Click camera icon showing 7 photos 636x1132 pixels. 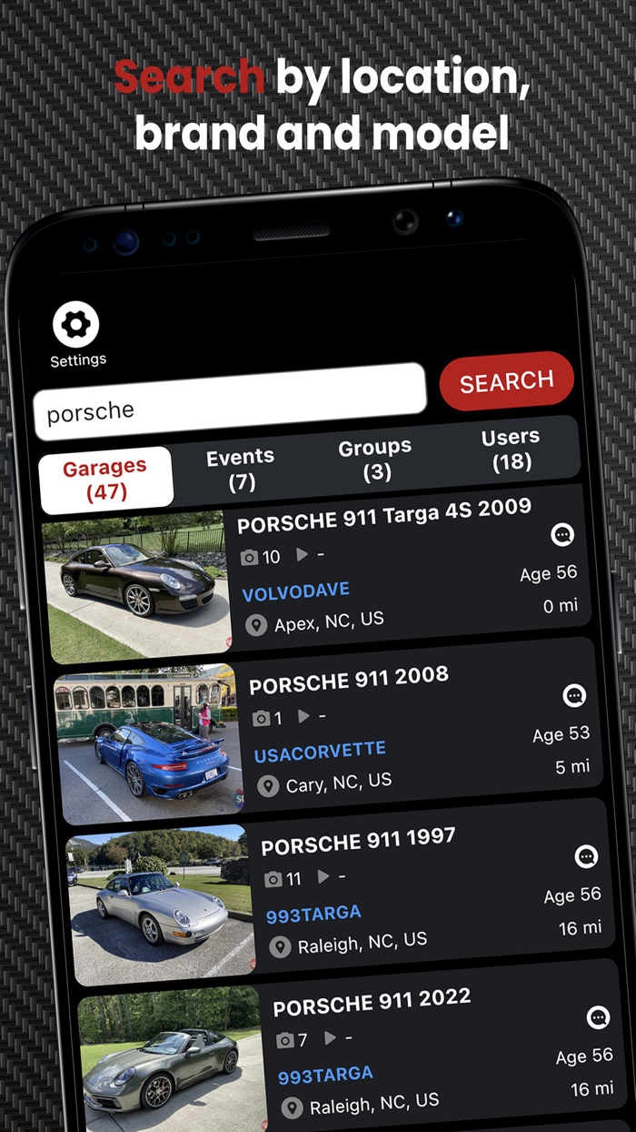[285, 1040]
